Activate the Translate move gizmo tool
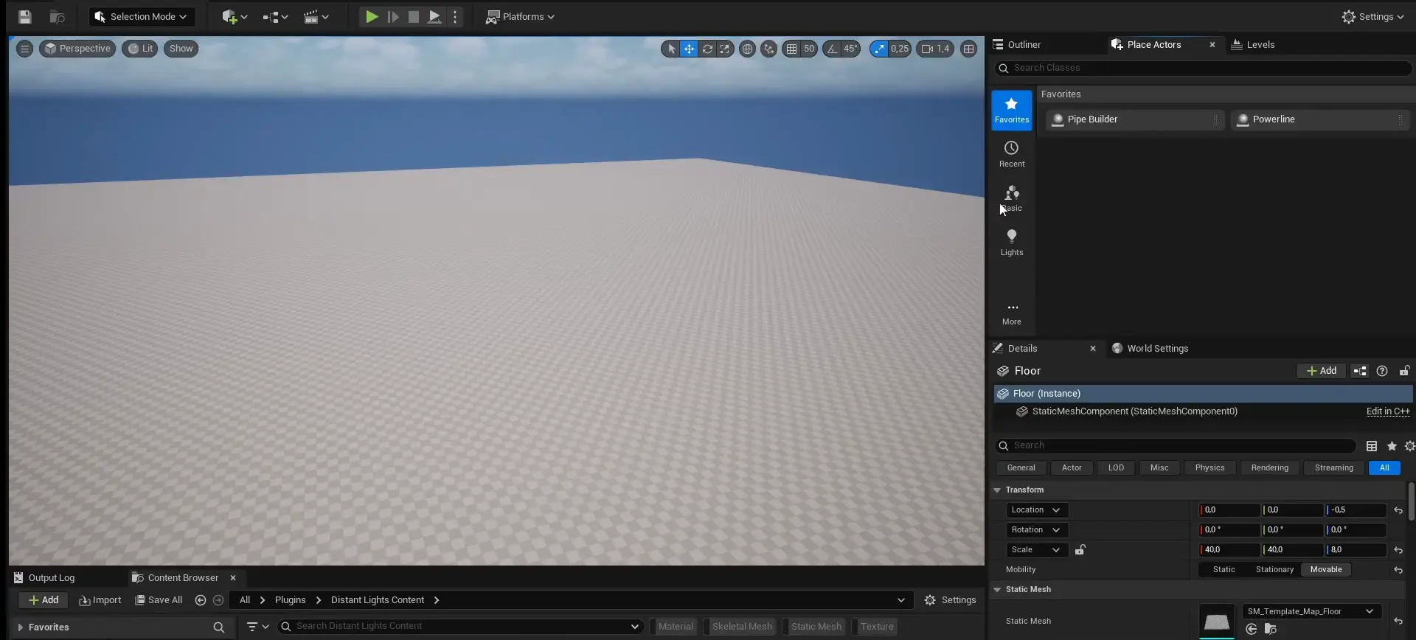Screen dimensions: 1416x640 point(689,49)
